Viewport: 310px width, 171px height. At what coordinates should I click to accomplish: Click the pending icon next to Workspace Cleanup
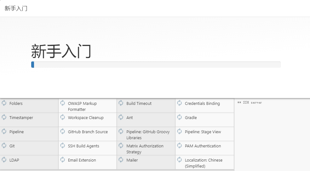(x=62, y=117)
